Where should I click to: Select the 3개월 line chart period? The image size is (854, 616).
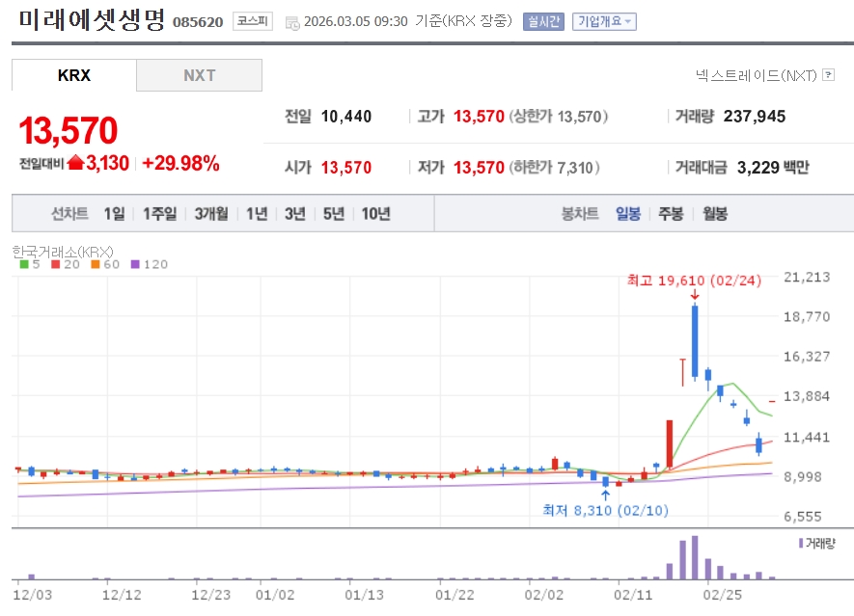click(211, 213)
